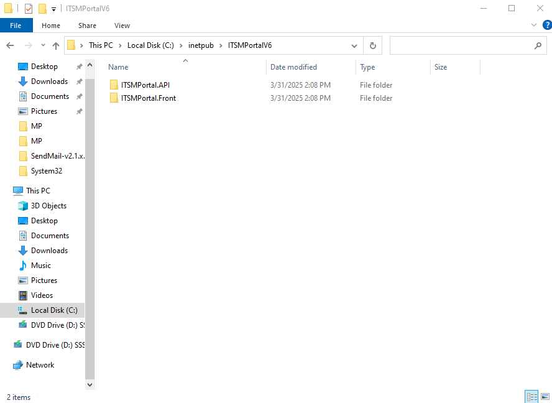This screenshot has height=403, width=552.
Task: Open the File menu
Action: click(16, 25)
